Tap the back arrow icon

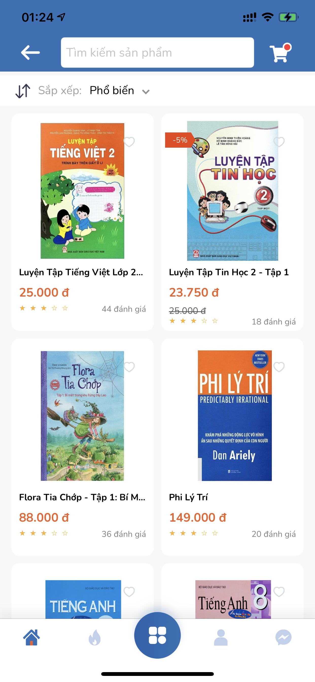tap(30, 53)
